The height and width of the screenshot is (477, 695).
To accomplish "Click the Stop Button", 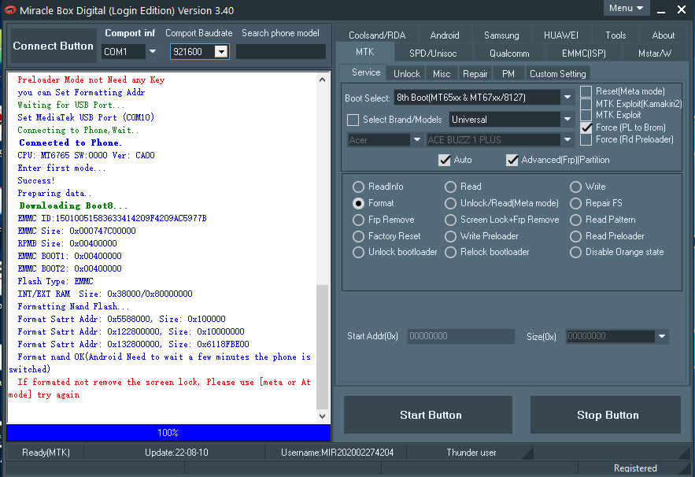I will [605, 415].
